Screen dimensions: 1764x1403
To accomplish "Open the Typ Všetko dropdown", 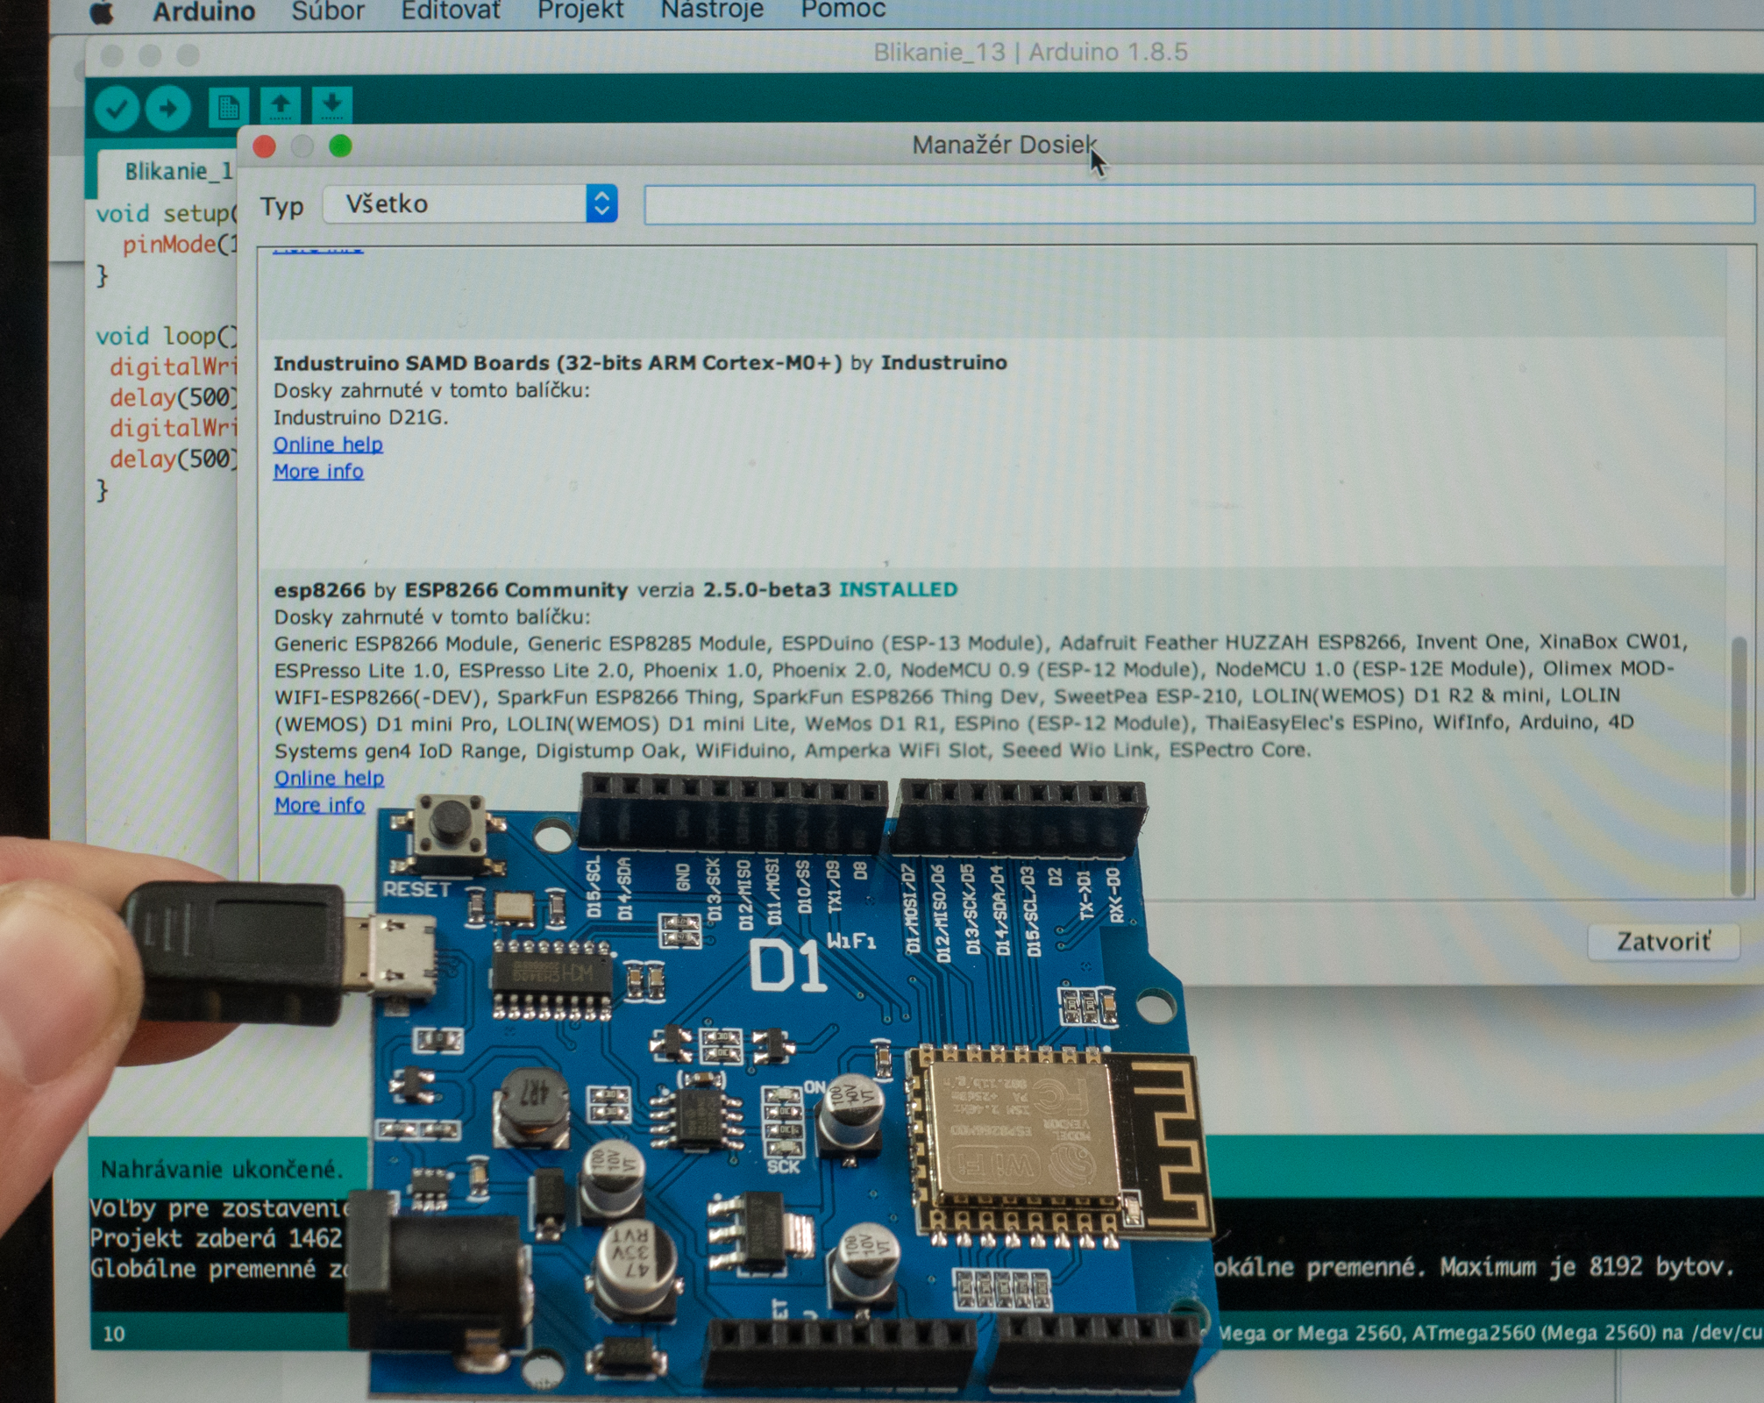I will pos(456,204).
